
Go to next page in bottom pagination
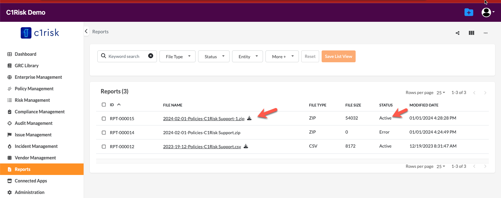[485, 167]
